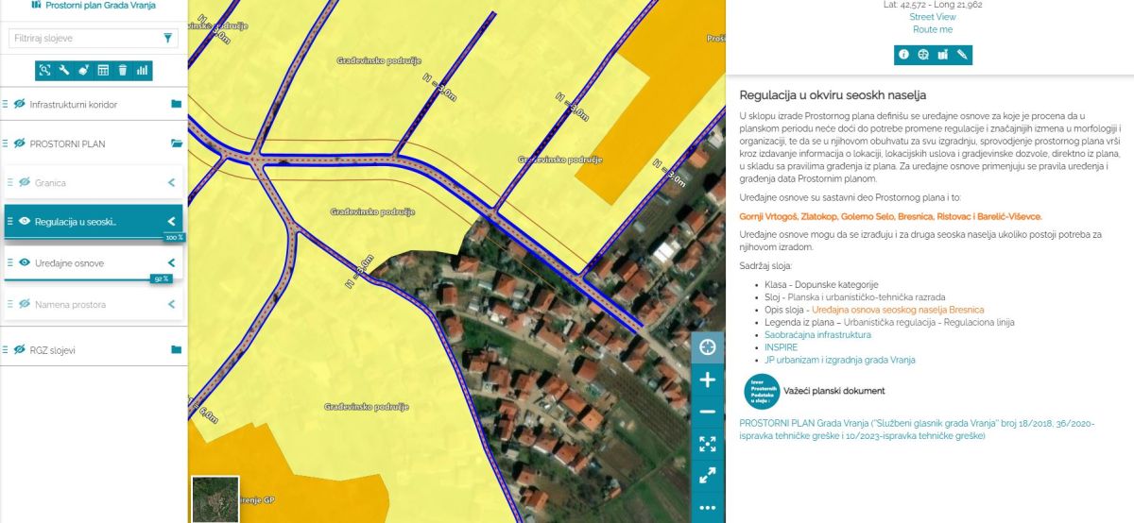Hide the Uređajne osnove layer via eye icon
The image size is (1134, 523).
click(25, 263)
